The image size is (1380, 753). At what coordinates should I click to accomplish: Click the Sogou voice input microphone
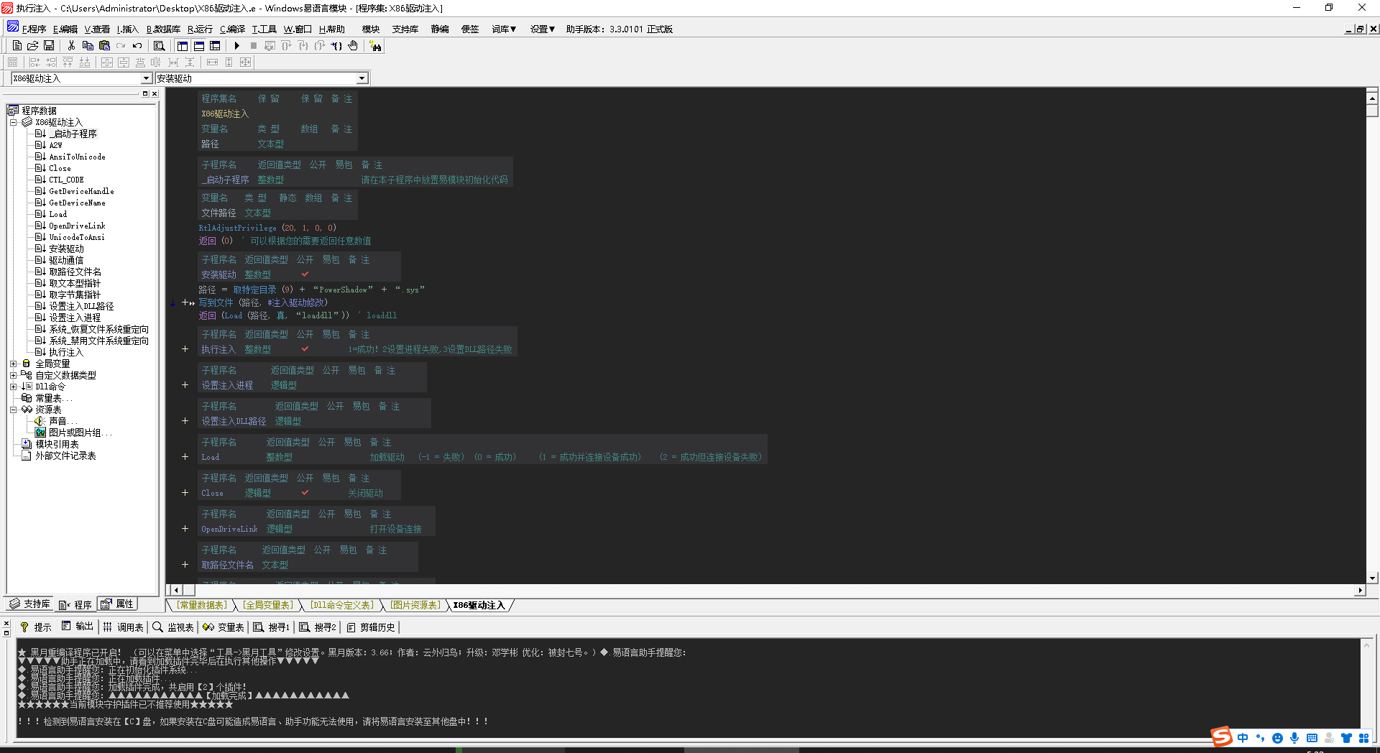[x=1294, y=738]
